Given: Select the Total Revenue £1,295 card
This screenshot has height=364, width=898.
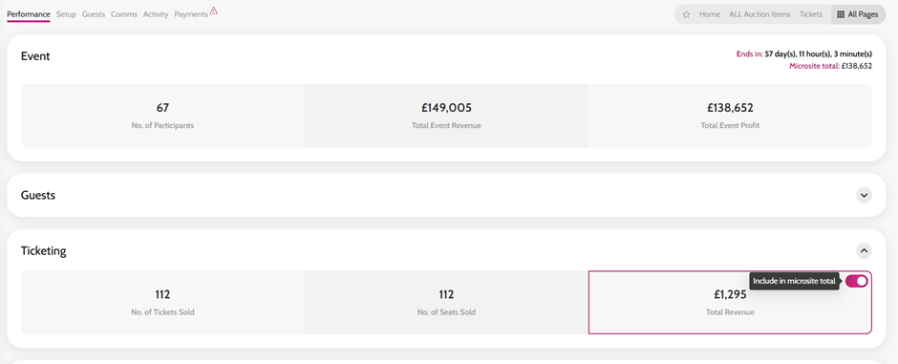Looking at the screenshot, I should point(730,302).
